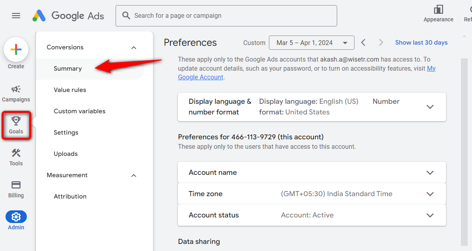Open Campaigns from the sidebar
Screen dimensions: 472x251
pyautogui.click(x=16, y=94)
